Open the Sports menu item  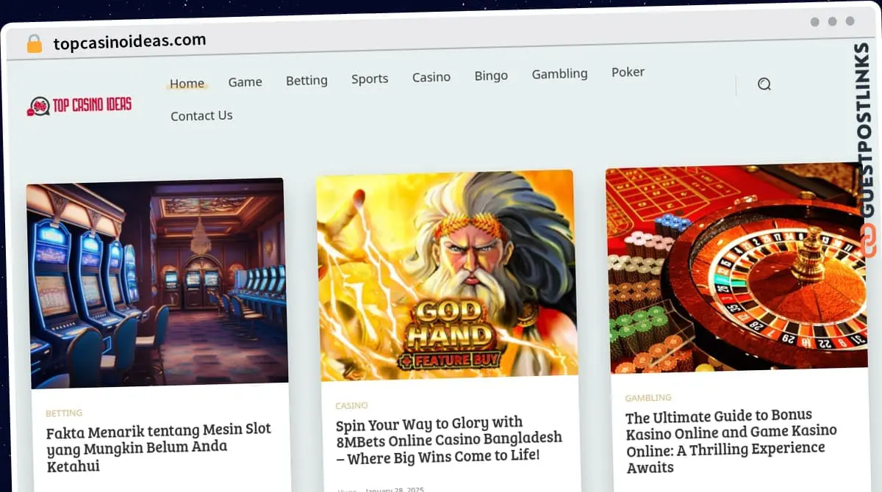[370, 79]
